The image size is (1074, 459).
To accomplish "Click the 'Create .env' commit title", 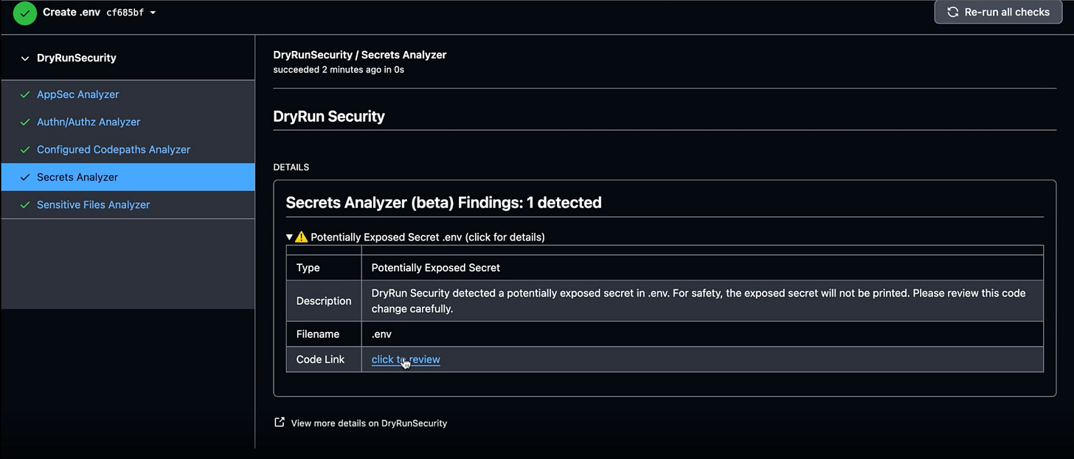I will click(72, 12).
